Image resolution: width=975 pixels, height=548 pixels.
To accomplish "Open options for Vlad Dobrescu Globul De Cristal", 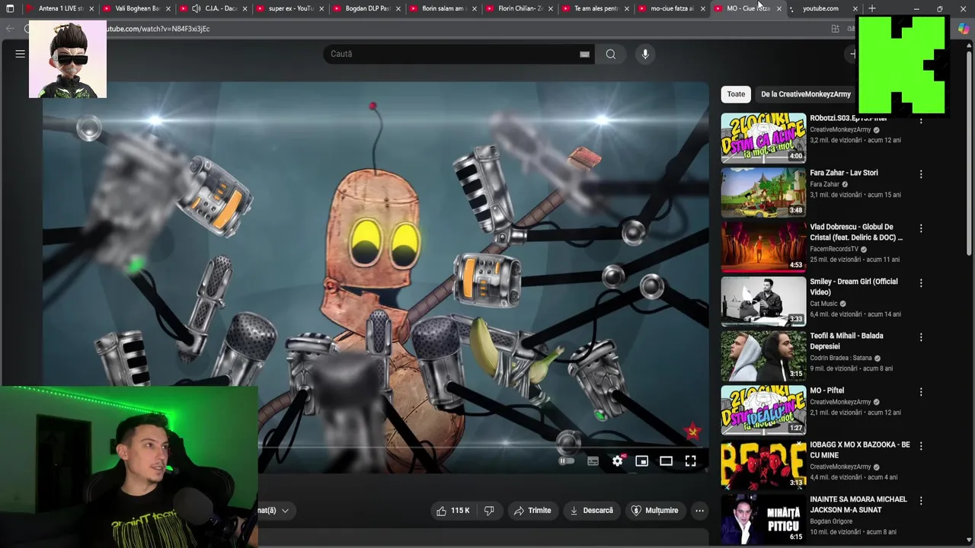I will pyautogui.click(x=921, y=228).
